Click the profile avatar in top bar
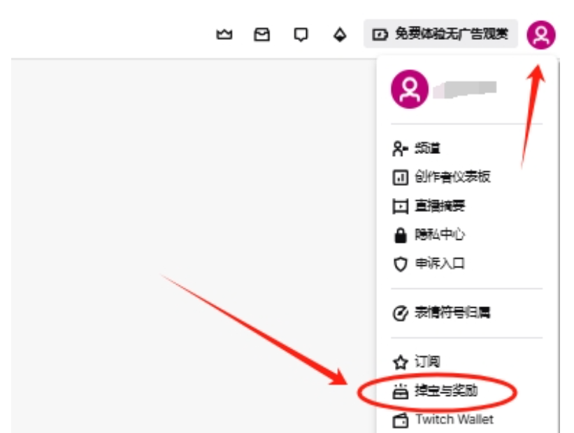The height and width of the screenshot is (433, 574). tap(541, 35)
